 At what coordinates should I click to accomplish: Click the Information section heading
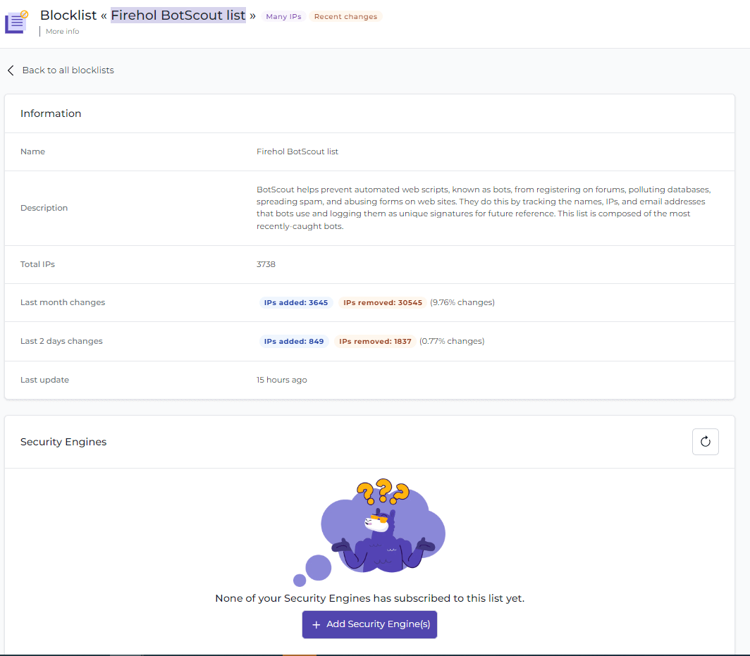point(51,113)
